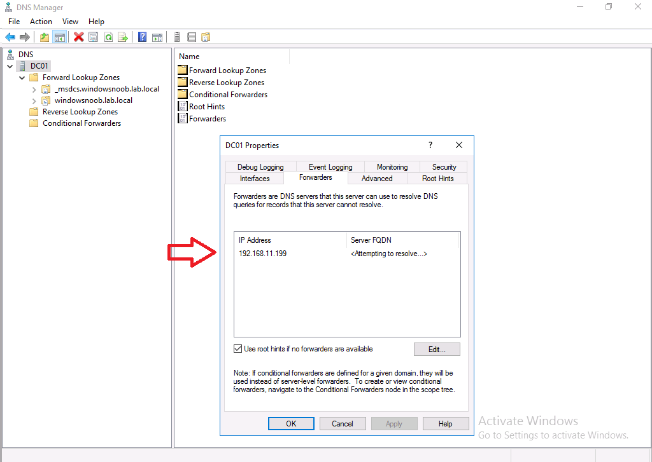Image resolution: width=652 pixels, height=462 pixels.
Task: Click Cancel in DC01 Properties
Action: (343, 424)
